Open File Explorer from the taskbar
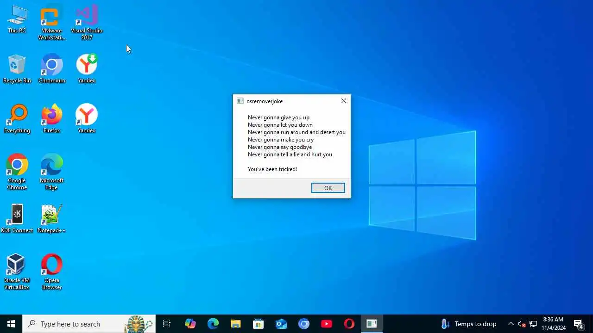 [x=236, y=324]
